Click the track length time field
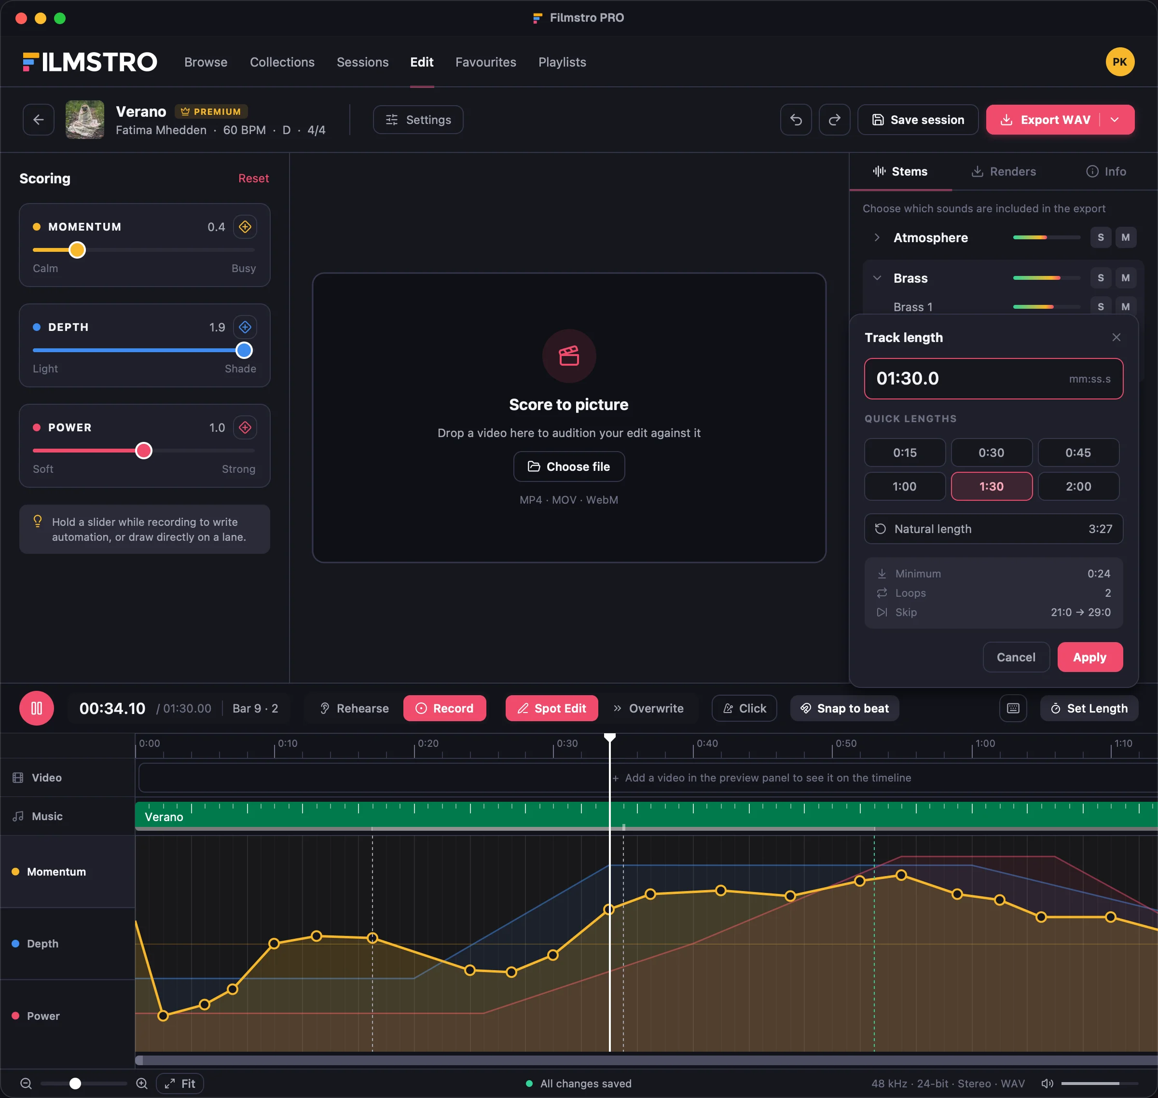 [993, 379]
